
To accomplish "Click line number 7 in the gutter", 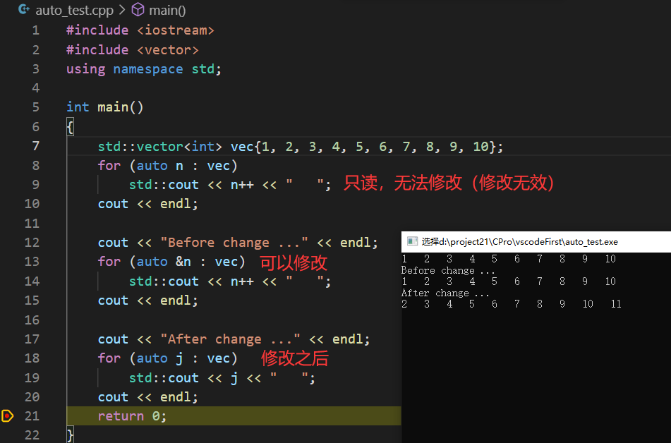I will click(x=35, y=146).
